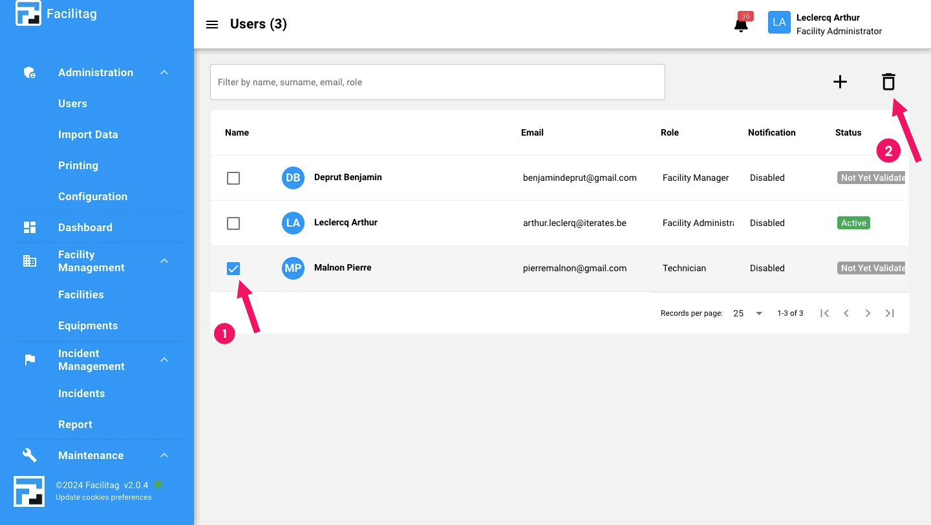Image resolution: width=931 pixels, height=525 pixels.
Task: Click Update cookies preferences link
Action: [x=103, y=497]
